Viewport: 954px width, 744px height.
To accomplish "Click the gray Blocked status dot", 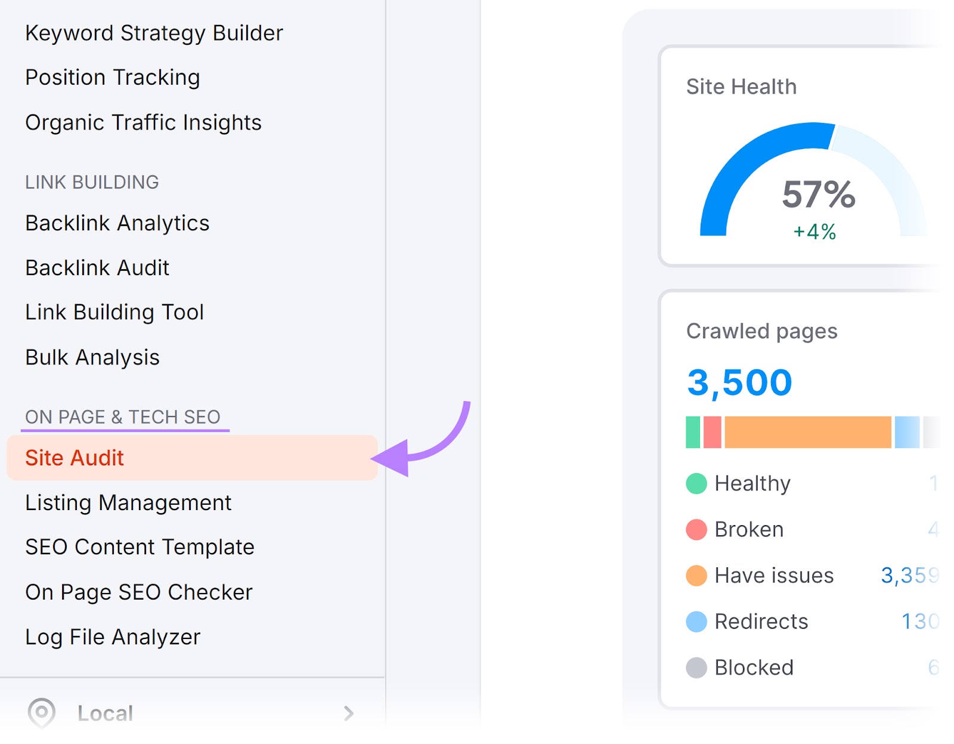I will click(x=696, y=667).
